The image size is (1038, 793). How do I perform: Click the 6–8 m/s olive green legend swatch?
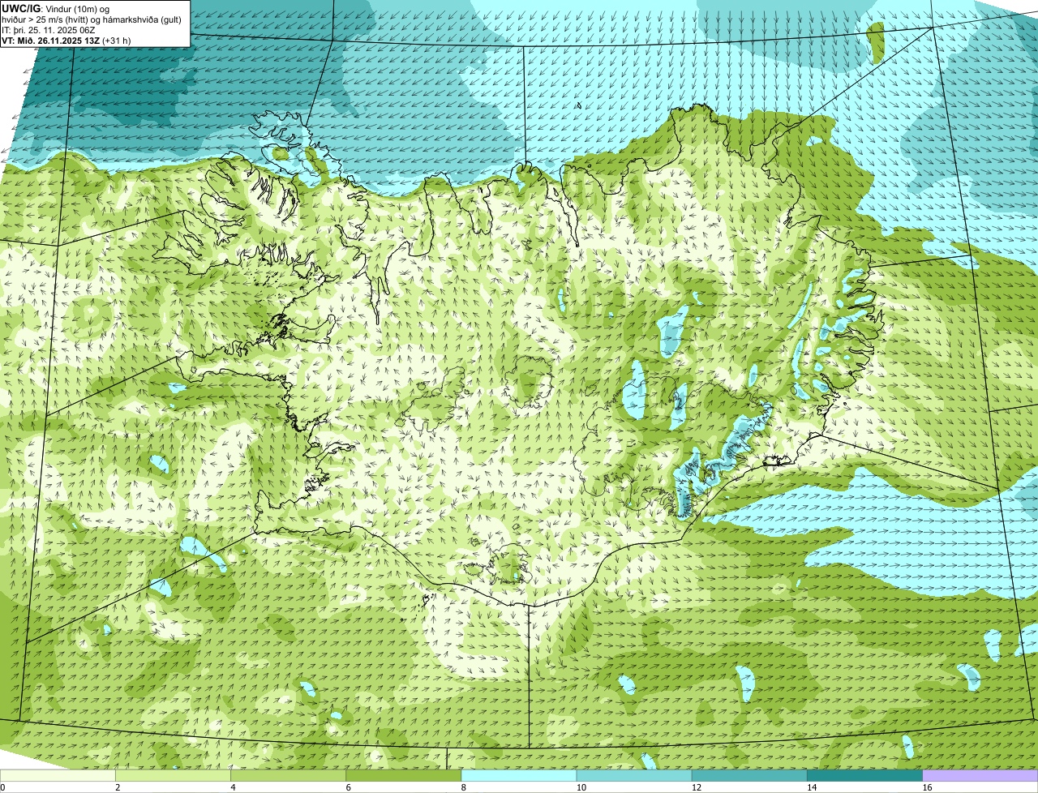[x=404, y=775]
